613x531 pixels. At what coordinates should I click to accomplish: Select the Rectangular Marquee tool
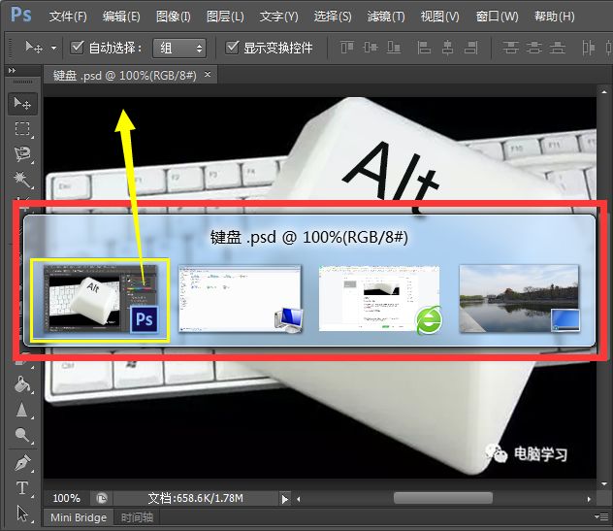pos(22,129)
